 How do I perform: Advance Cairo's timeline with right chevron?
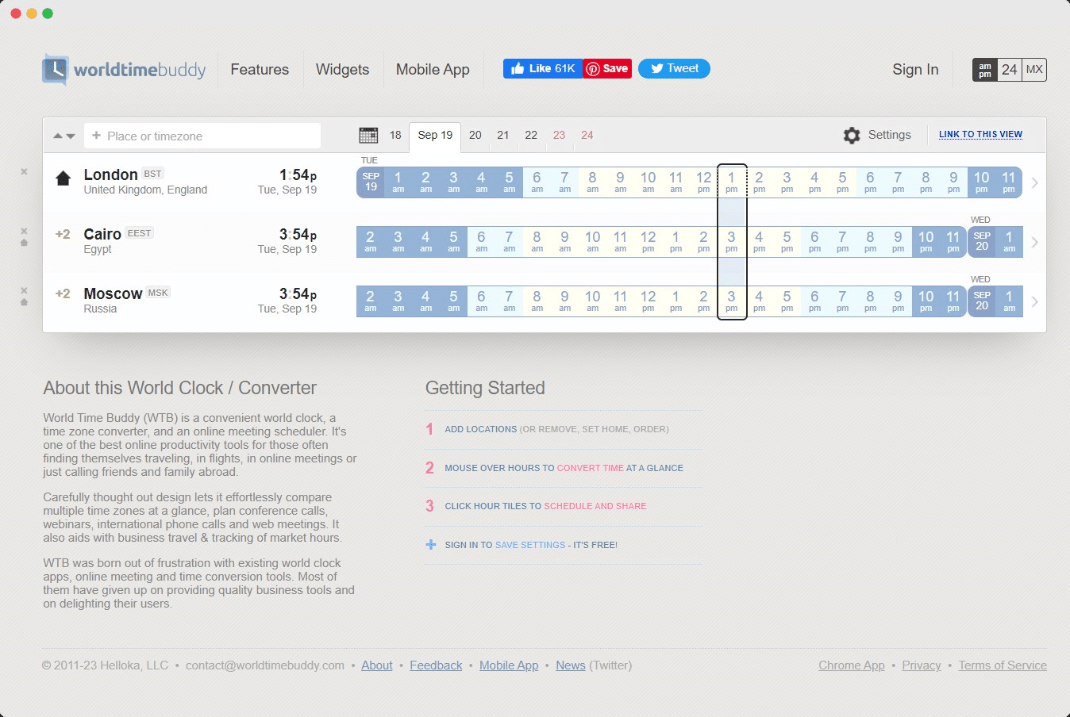pos(1035,242)
